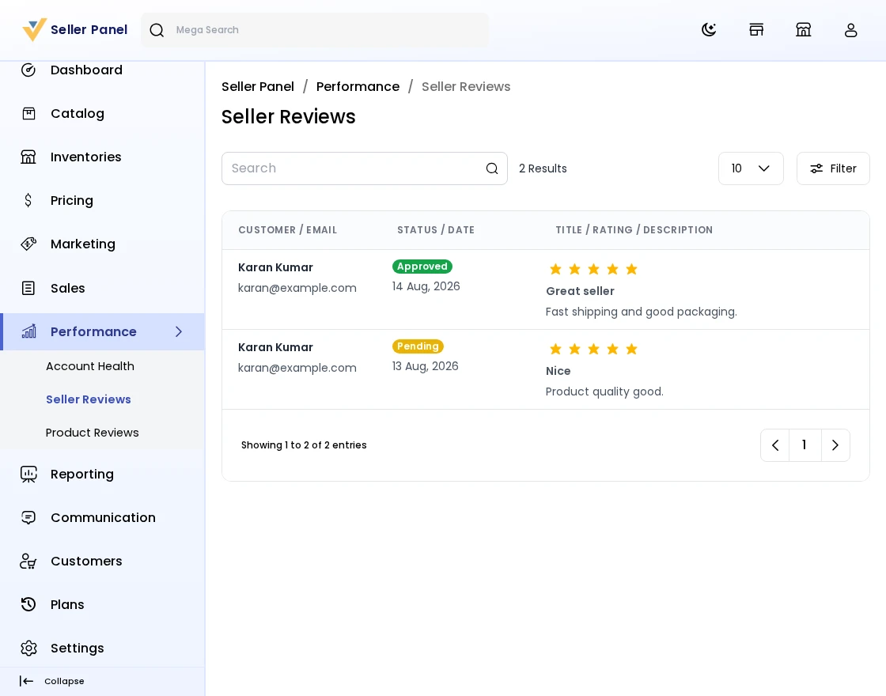The image size is (886, 696).
Task: Click the Marketing tag icon
Action: click(x=28, y=244)
